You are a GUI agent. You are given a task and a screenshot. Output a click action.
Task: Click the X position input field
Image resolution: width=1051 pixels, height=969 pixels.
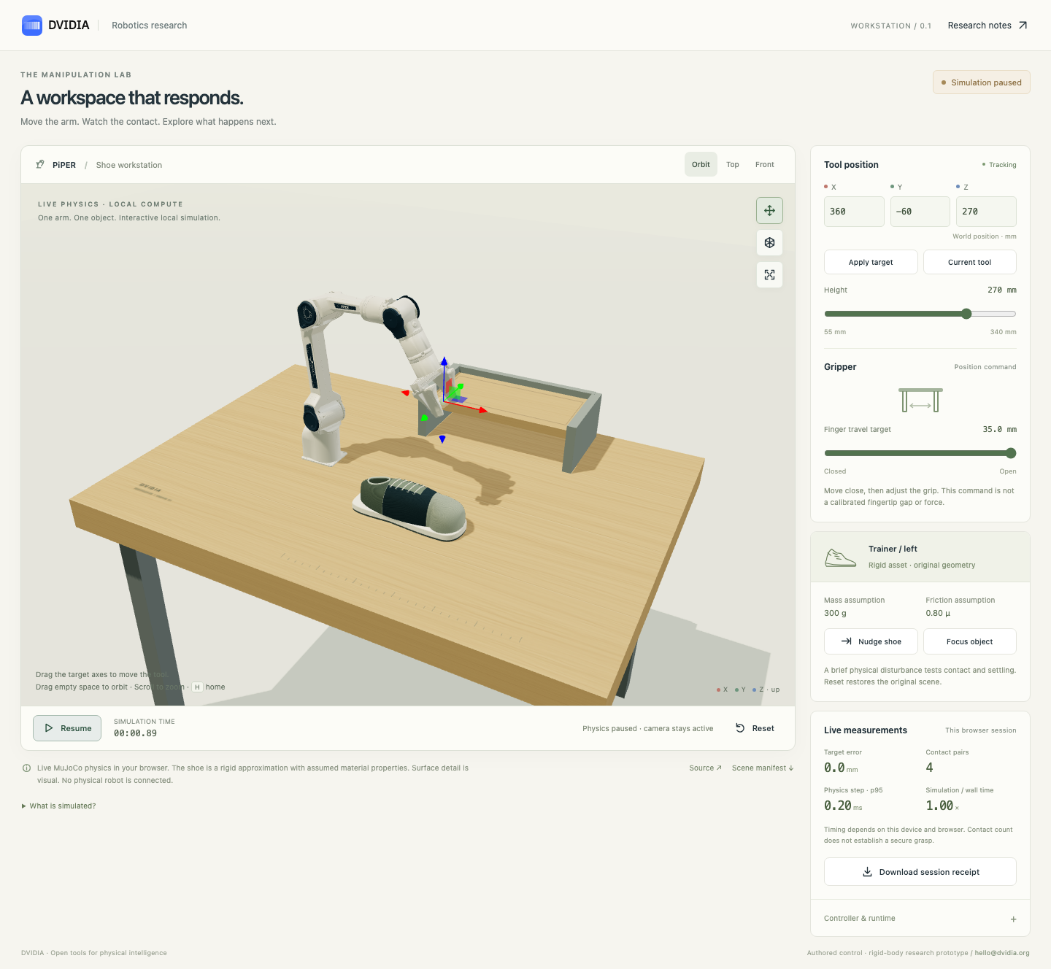coord(854,212)
